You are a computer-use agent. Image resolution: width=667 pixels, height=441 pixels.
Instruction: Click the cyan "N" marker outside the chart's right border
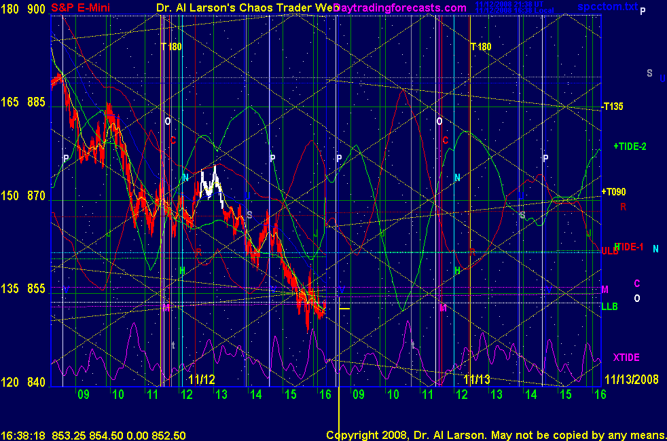tap(655, 249)
